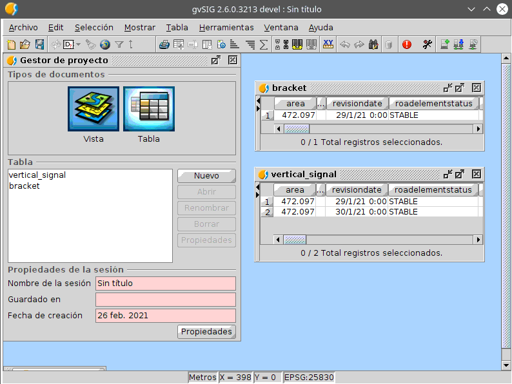The height and width of the screenshot is (384, 512).
Task: Click the server with clock icon
Action: pos(473,44)
